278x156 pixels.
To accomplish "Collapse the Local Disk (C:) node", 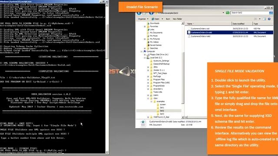I will (x=145, y=58).
